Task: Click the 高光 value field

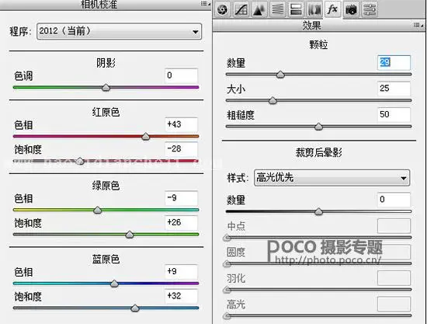Action: pos(394,304)
